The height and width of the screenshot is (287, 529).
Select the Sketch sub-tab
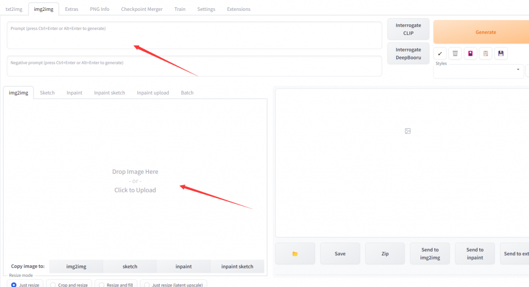point(47,93)
